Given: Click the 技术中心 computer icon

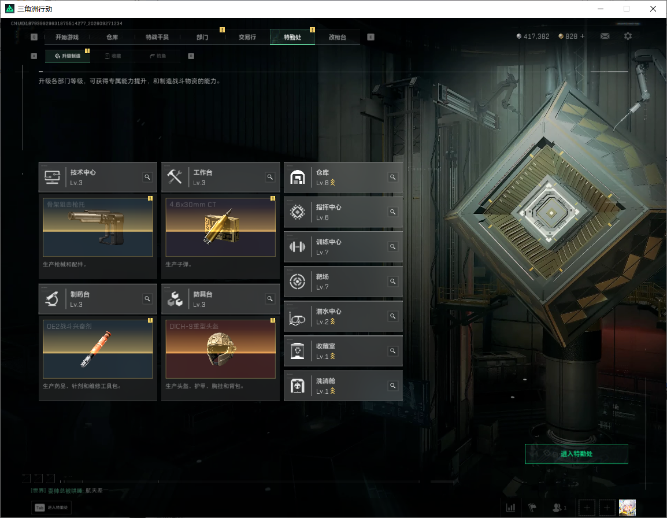Looking at the screenshot, I should point(53,177).
